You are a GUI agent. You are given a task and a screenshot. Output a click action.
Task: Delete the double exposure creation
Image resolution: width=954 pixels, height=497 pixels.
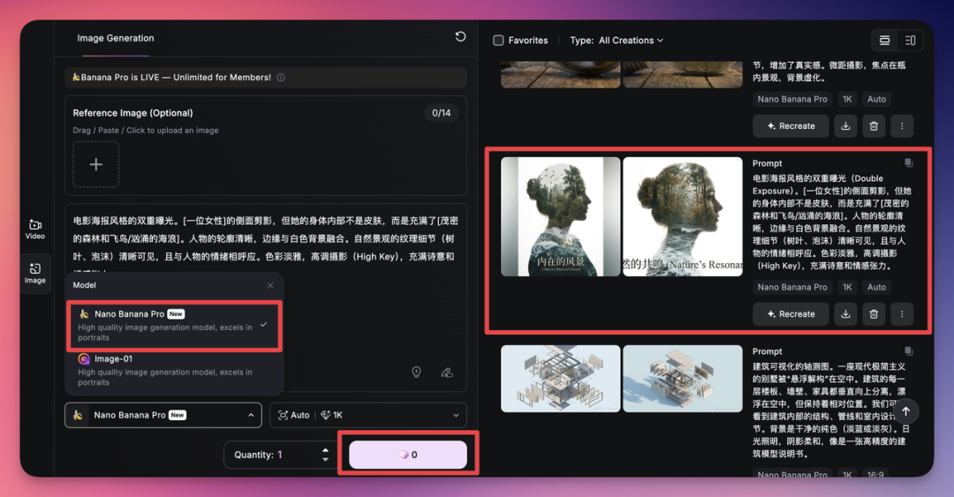tap(874, 314)
